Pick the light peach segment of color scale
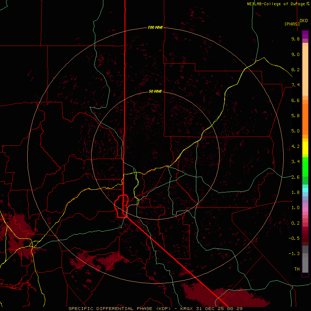The height and width of the screenshot is (311, 311). (305, 71)
